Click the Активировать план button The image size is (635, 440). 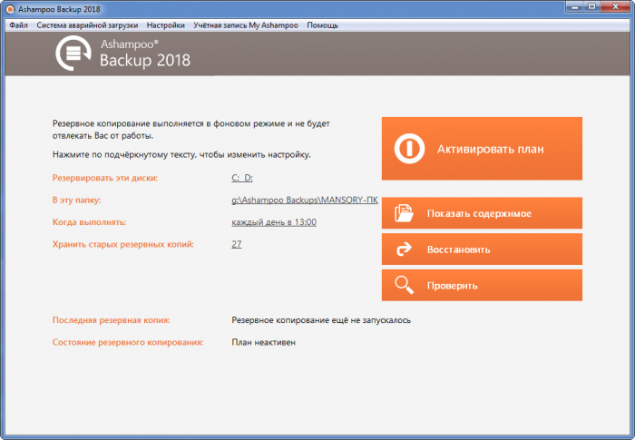pyautogui.click(x=482, y=149)
